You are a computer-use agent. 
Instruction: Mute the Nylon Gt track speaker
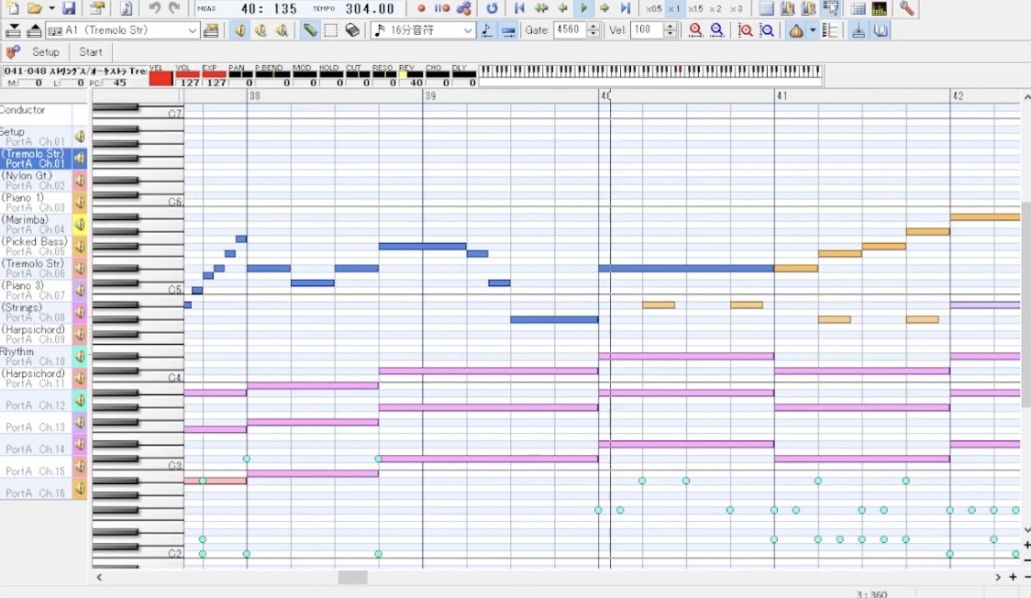coord(80,181)
